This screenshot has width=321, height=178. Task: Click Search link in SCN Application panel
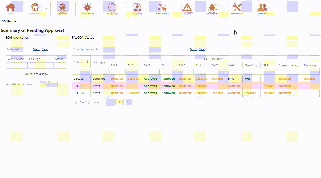point(37,49)
